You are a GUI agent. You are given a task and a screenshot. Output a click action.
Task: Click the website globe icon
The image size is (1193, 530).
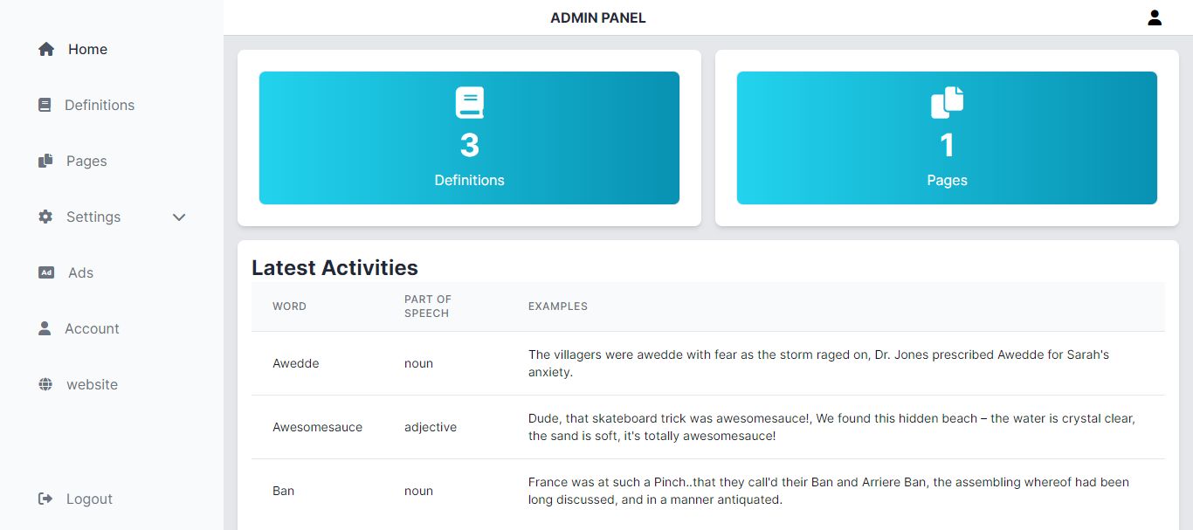point(45,385)
